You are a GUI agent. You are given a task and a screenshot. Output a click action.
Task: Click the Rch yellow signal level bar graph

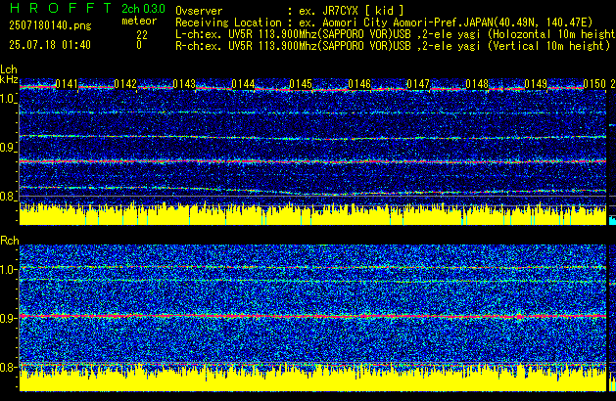(312, 379)
